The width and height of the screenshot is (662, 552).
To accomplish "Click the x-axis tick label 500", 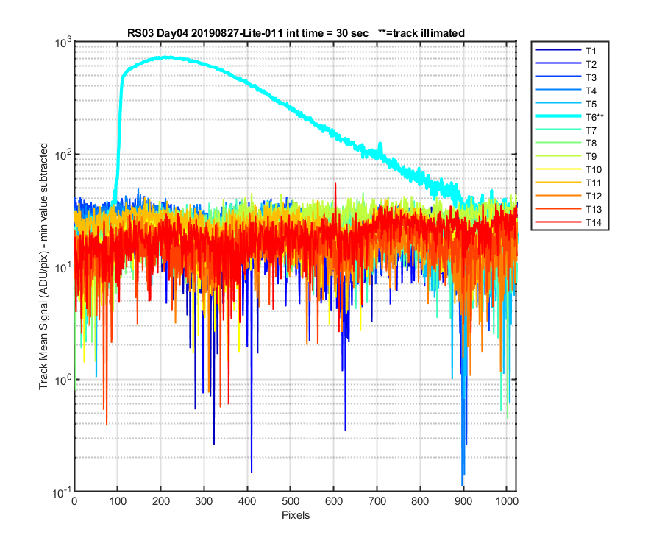I will pos(291,501).
